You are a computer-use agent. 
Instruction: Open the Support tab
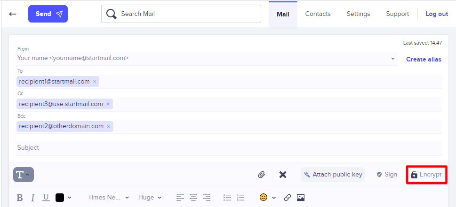click(397, 14)
